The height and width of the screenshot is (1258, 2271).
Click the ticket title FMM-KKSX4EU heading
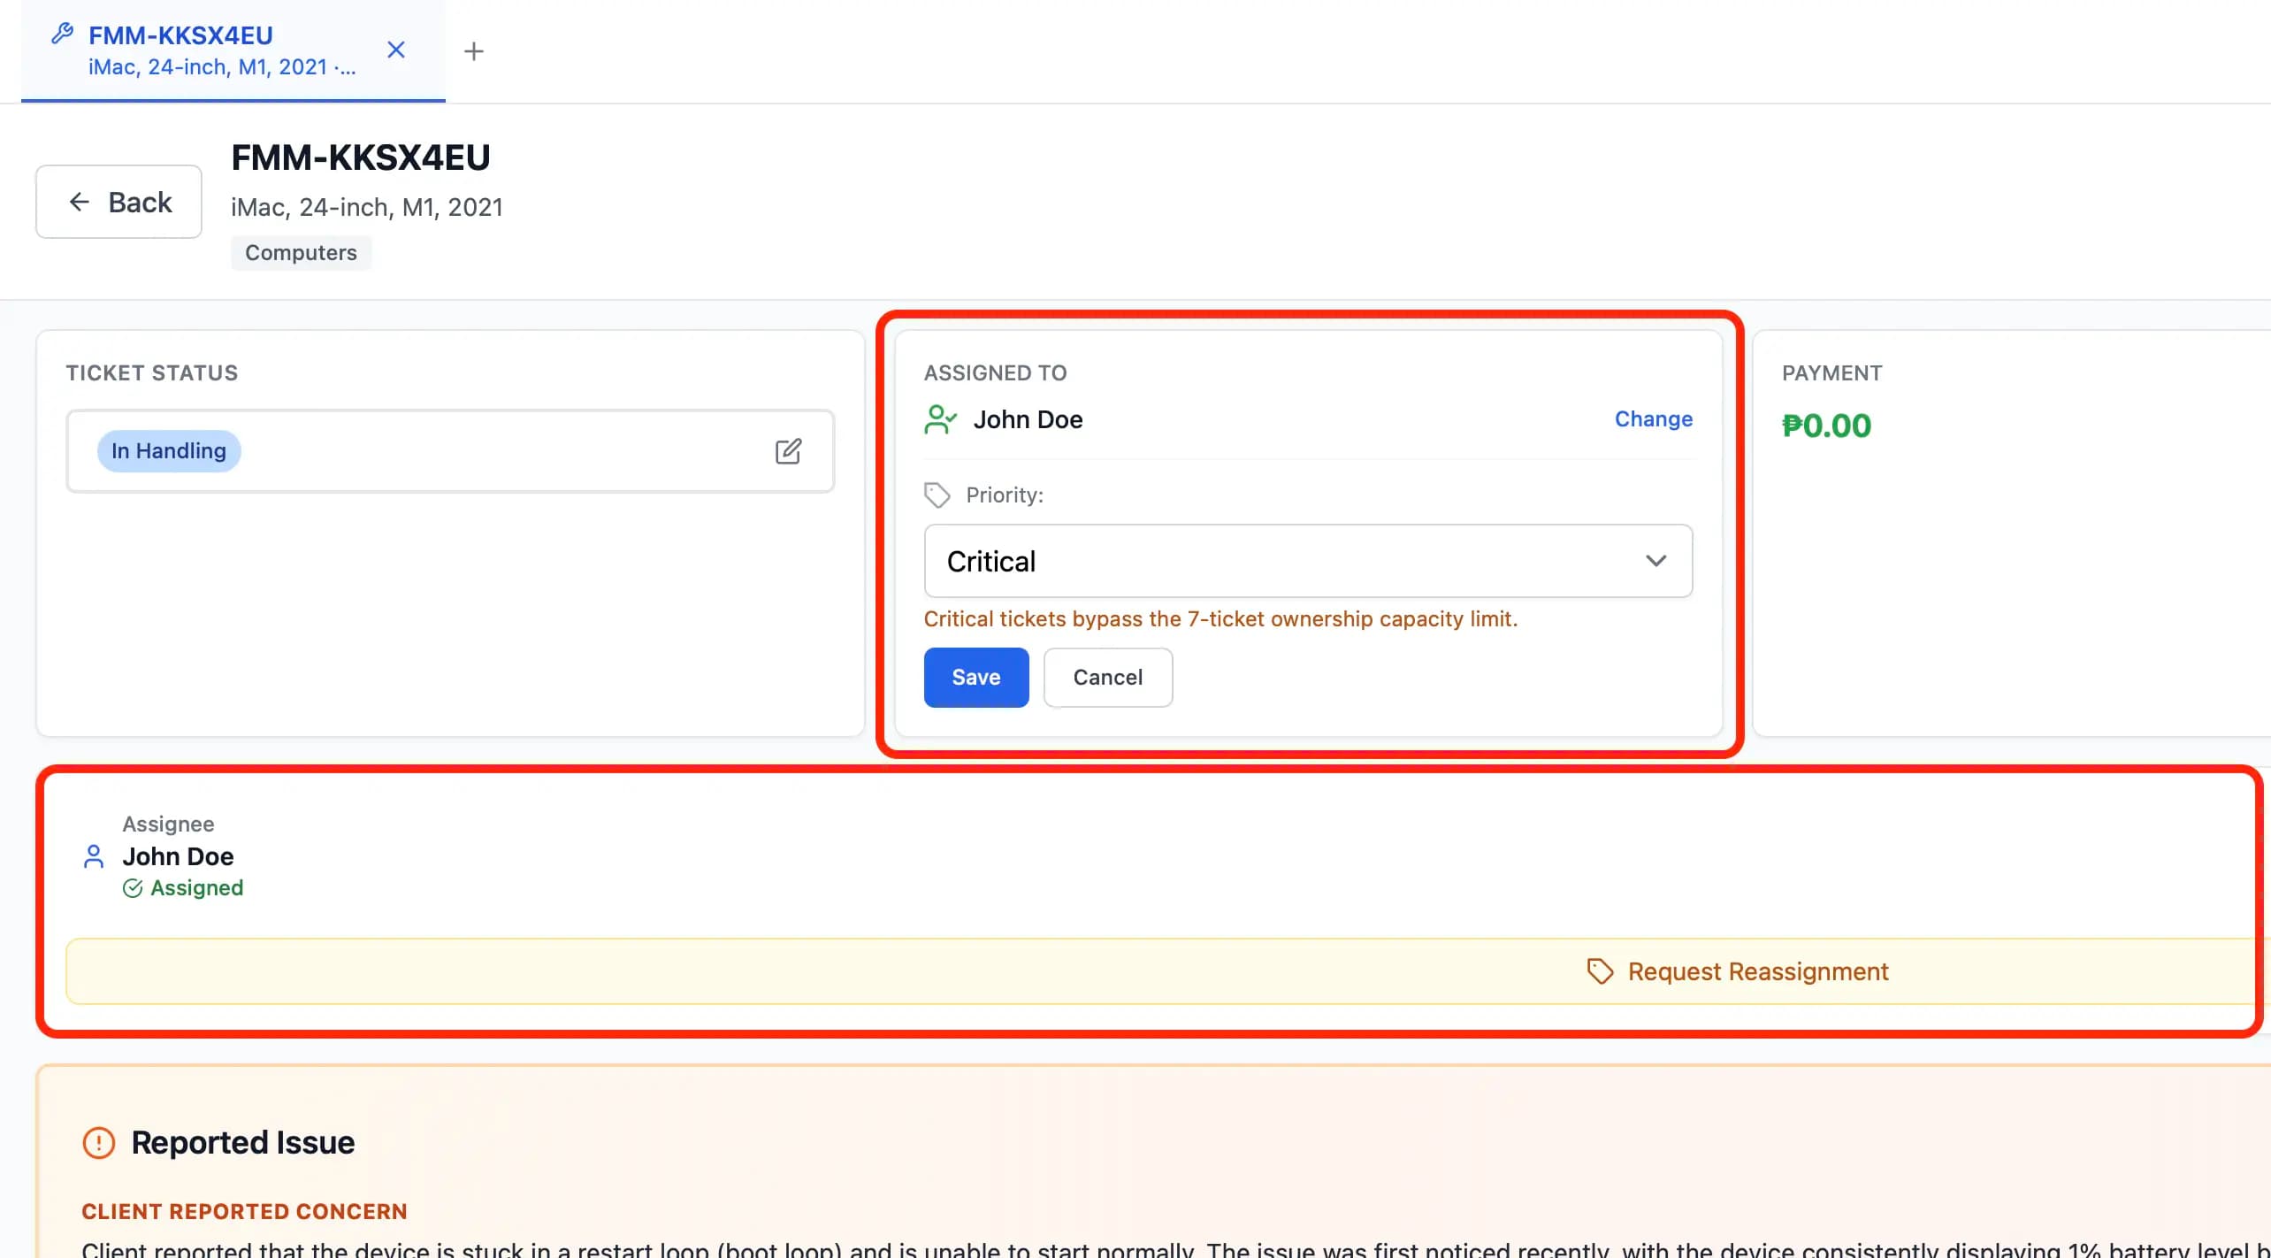pos(361,157)
